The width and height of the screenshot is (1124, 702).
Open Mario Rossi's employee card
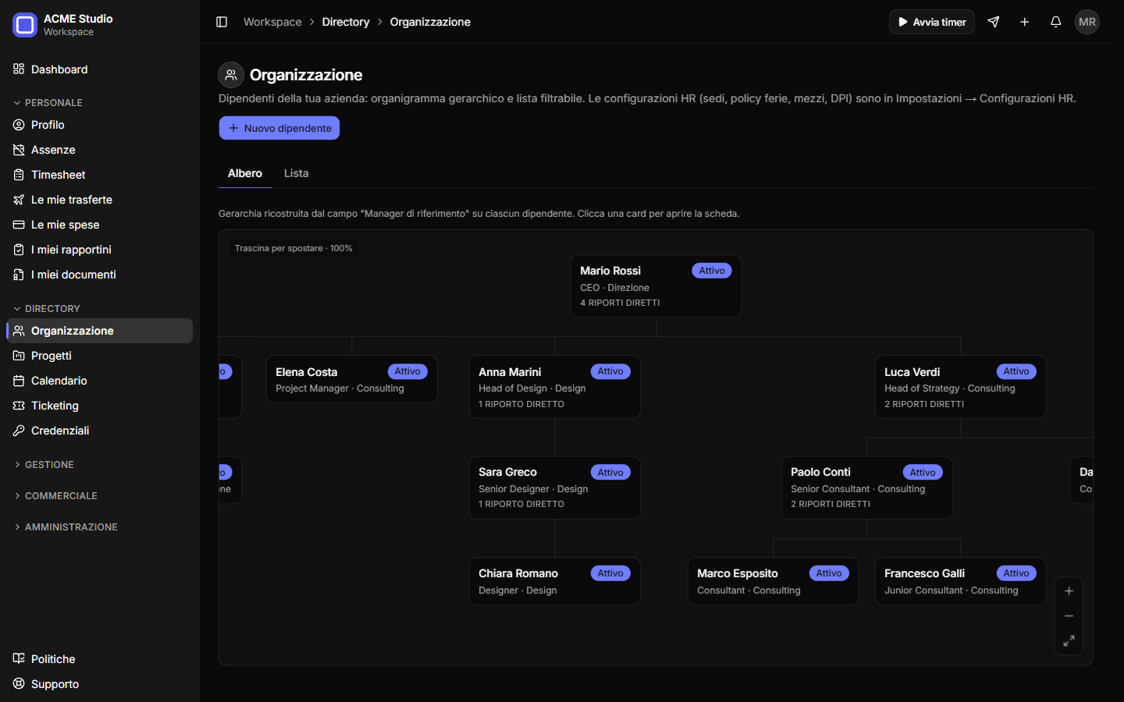point(656,286)
